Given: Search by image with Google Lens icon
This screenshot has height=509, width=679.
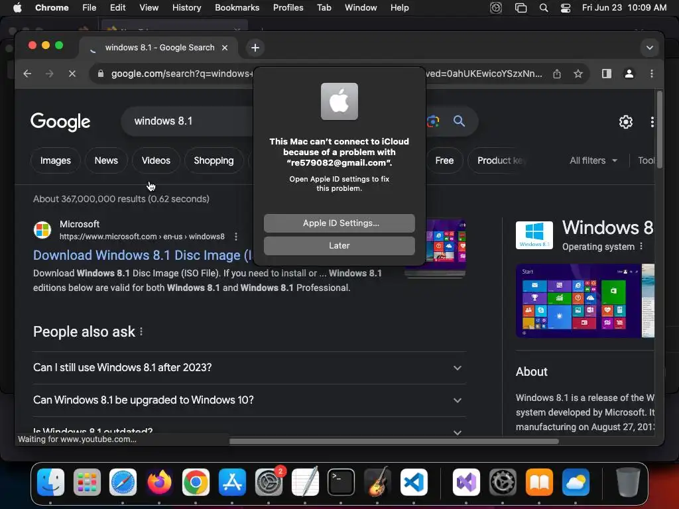Looking at the screenshot, I should tap(432, 121).
